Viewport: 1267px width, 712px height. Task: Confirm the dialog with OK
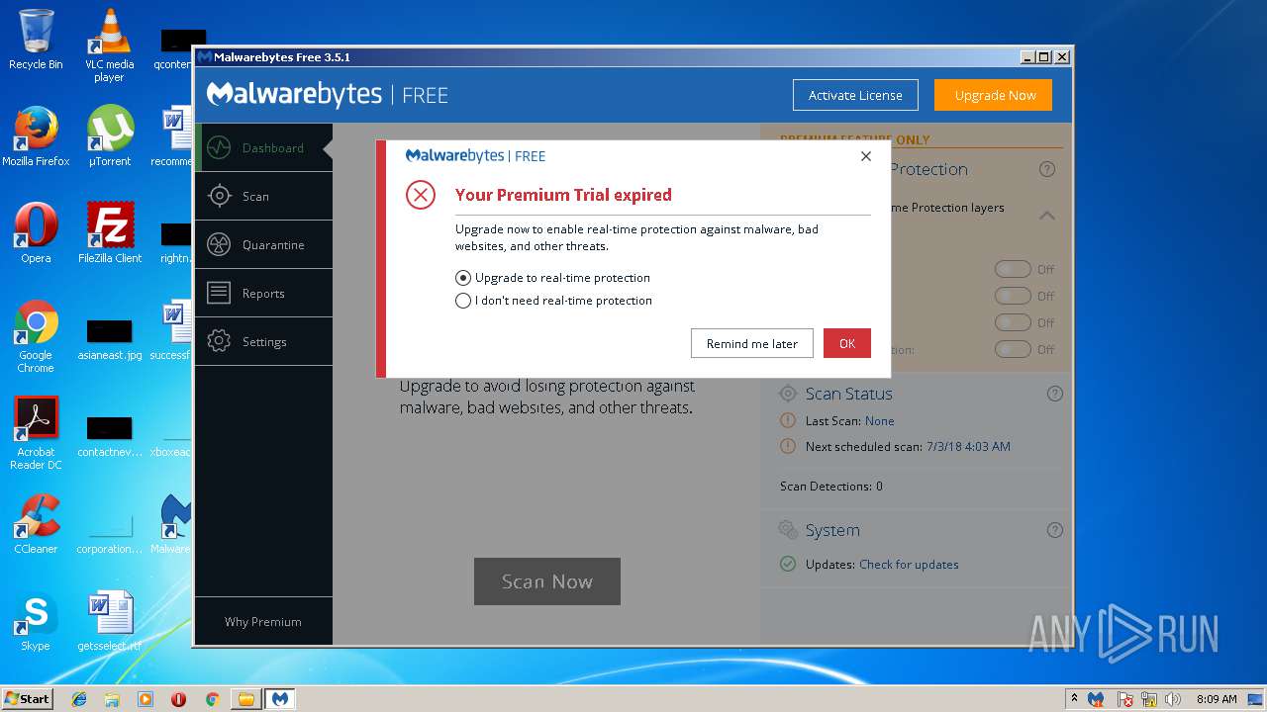tap(847, 343)
